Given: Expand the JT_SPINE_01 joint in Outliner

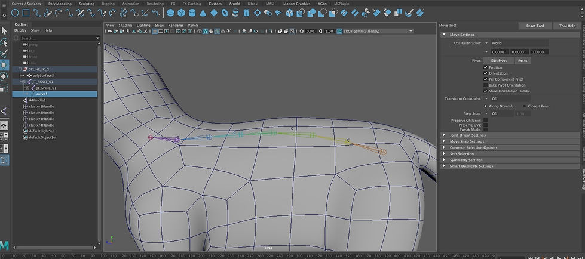Looking at the screenshot, I should pos(27,88).
